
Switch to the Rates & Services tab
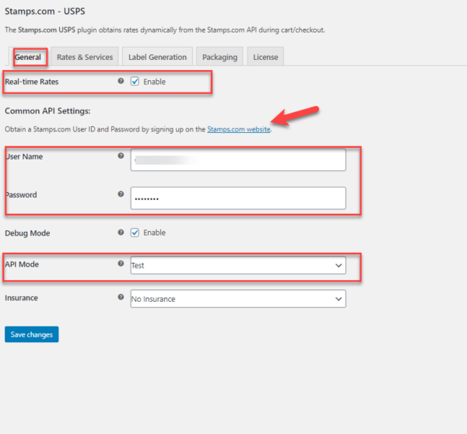pos(85,57)
